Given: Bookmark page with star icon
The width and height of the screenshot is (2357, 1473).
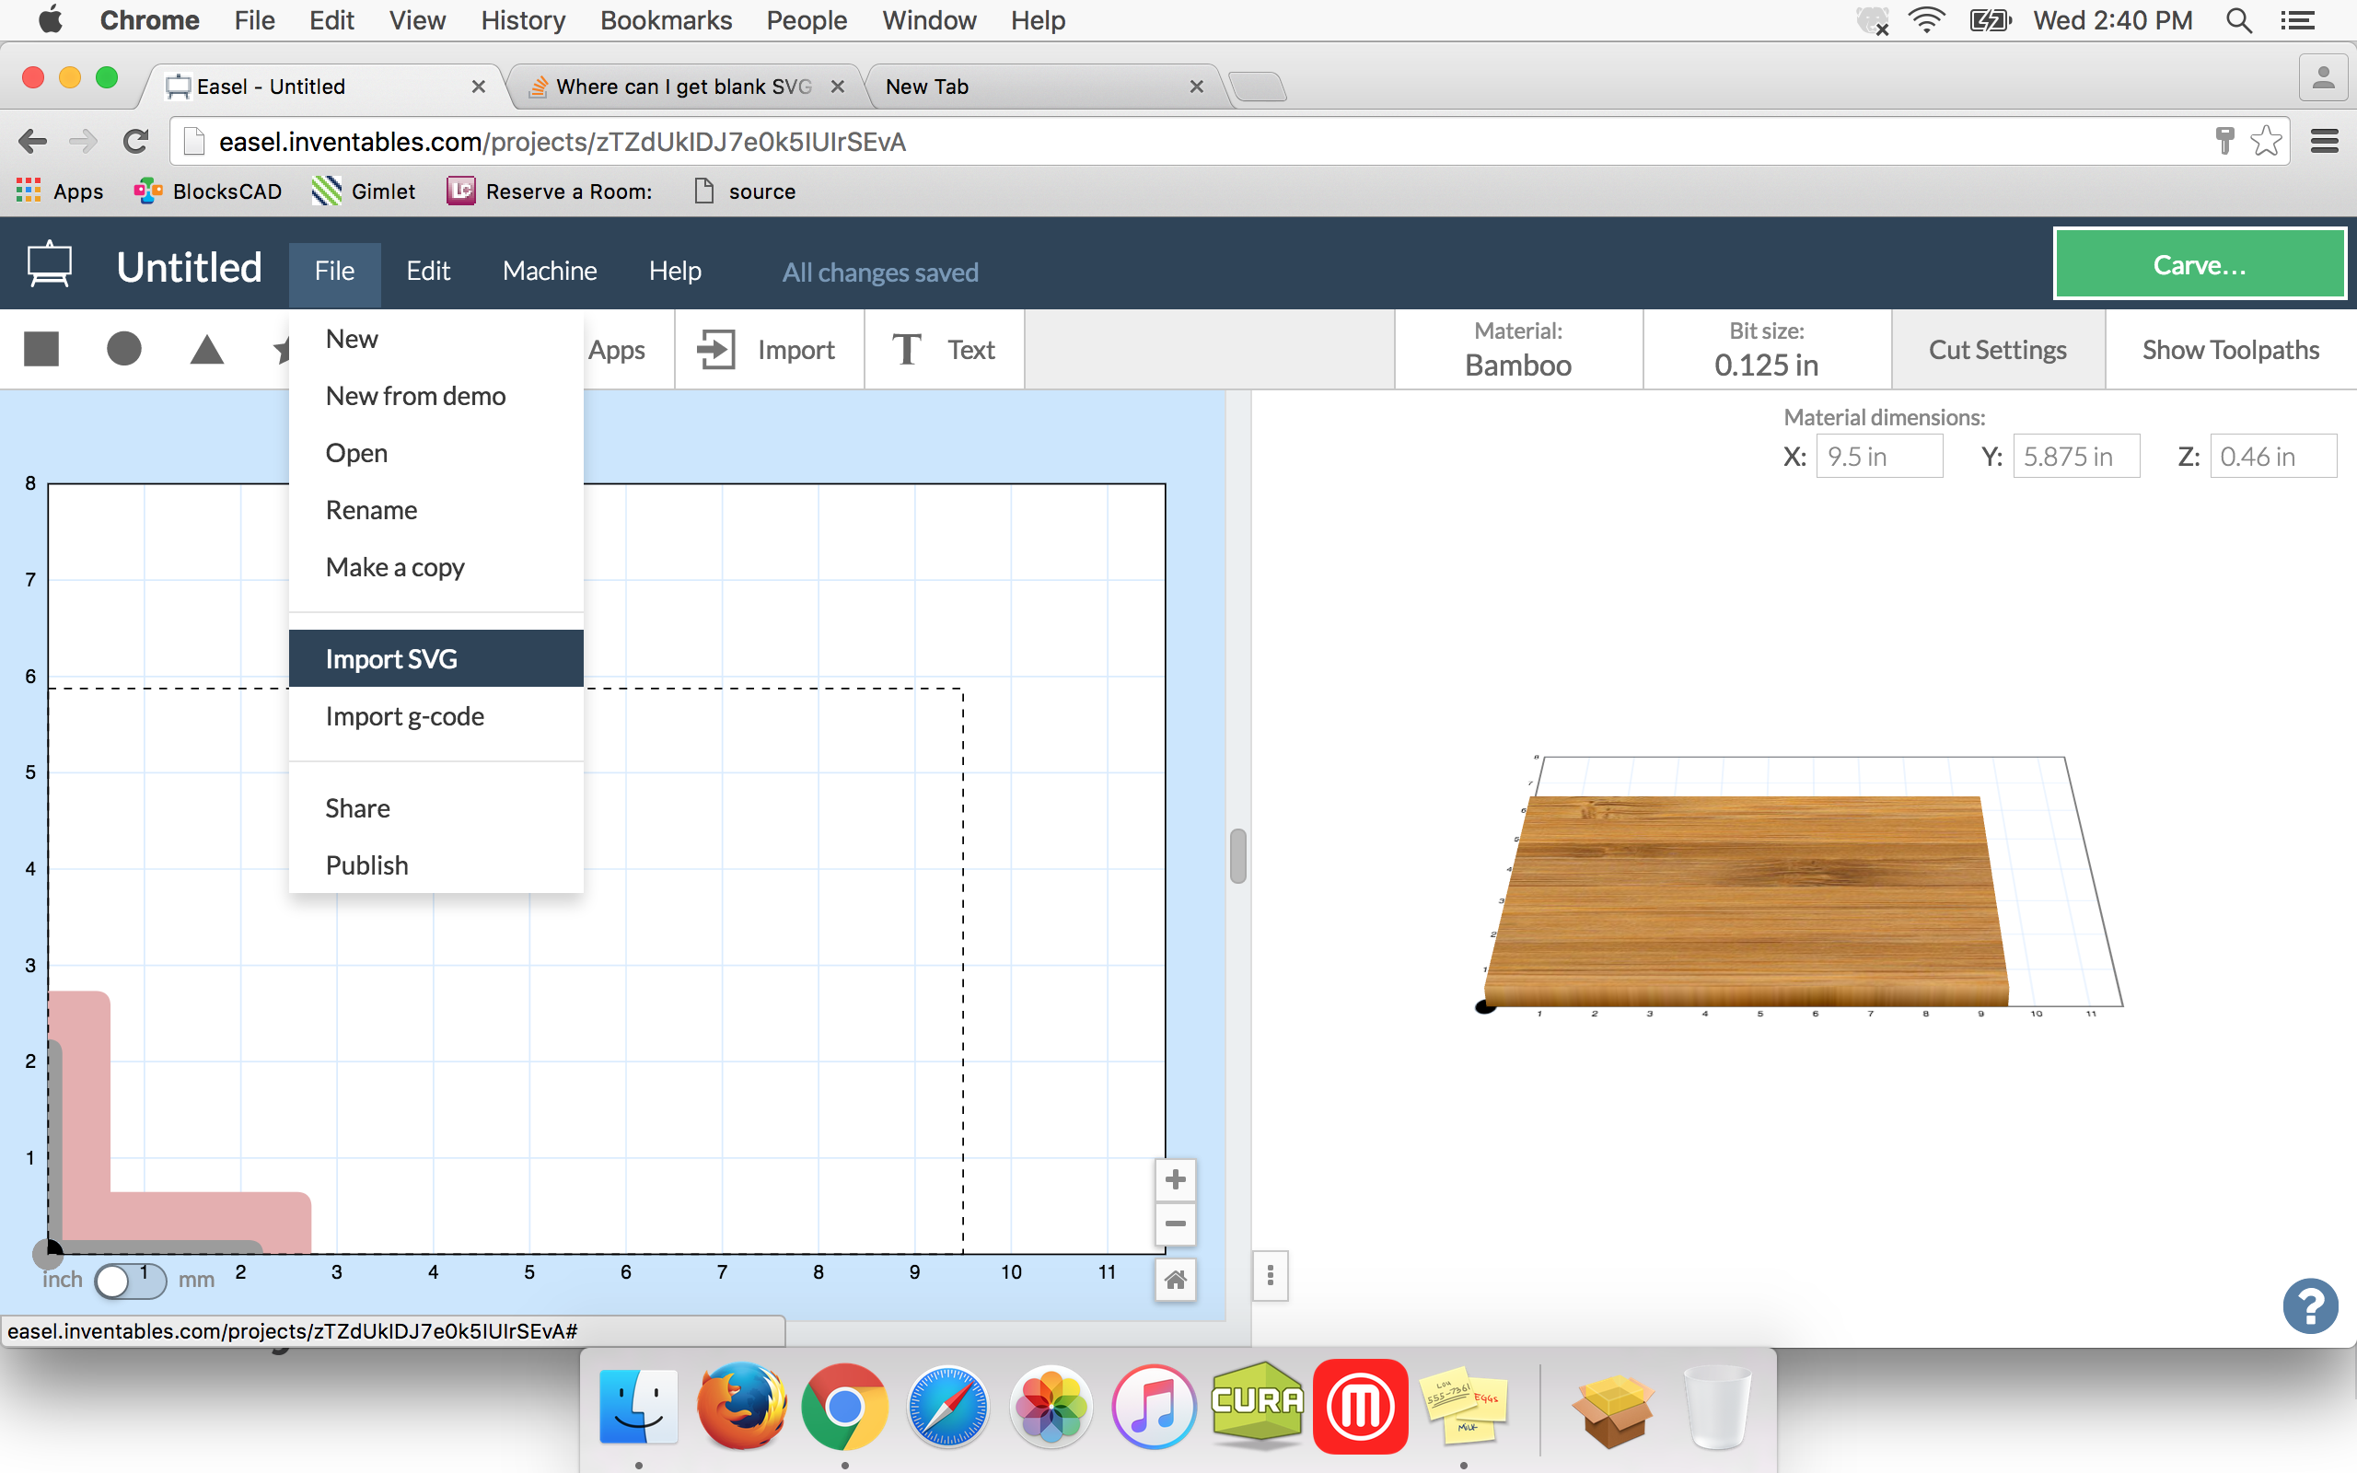Looking at the screenshot, I should [x=2267, y=141].
